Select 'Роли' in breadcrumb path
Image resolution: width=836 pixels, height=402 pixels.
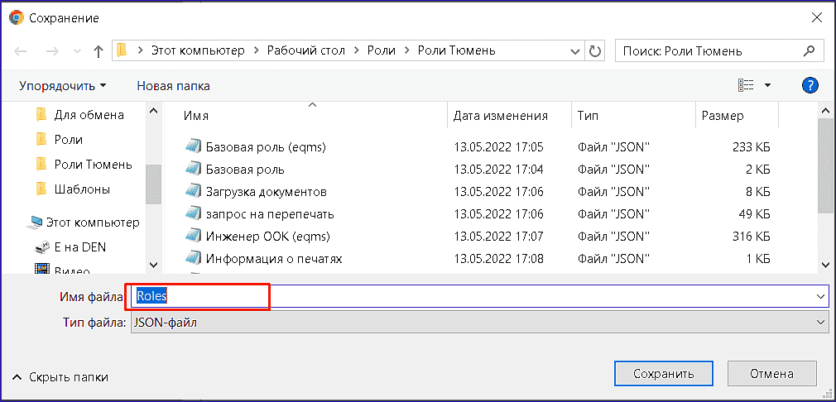coord(382,50)
